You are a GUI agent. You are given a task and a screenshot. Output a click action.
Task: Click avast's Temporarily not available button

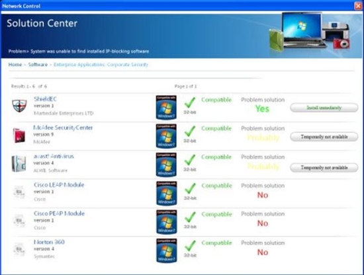[x=324, y=167]
